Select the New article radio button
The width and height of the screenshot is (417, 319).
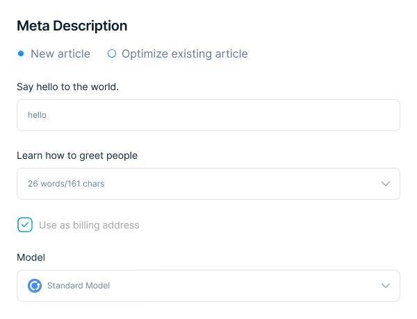coord(21,53)
